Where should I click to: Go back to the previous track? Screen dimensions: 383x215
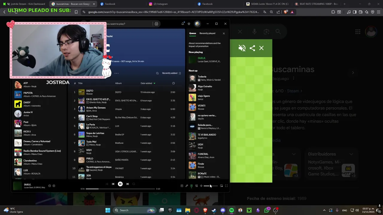[113, 184]
